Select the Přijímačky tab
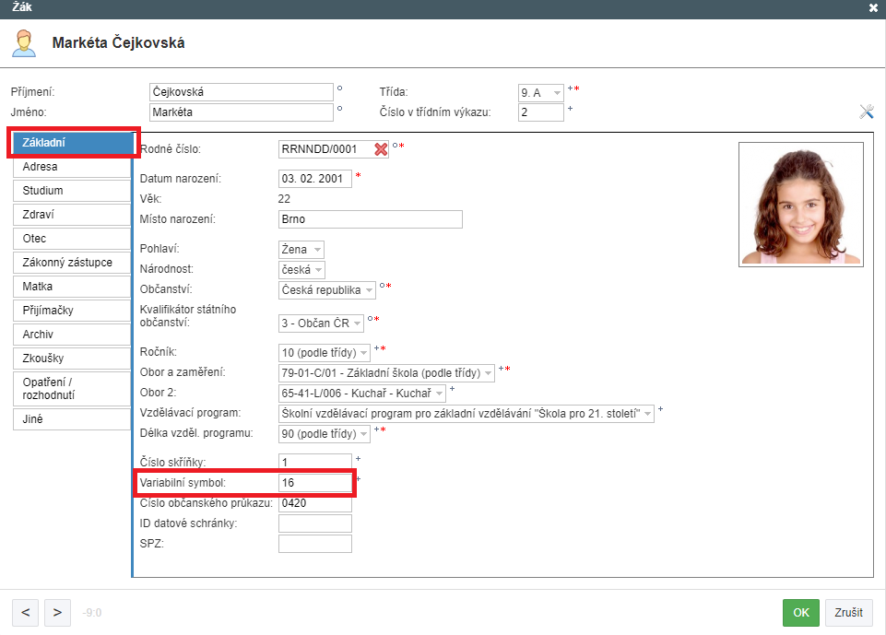 pyautogui.click(x=72, y=311)
